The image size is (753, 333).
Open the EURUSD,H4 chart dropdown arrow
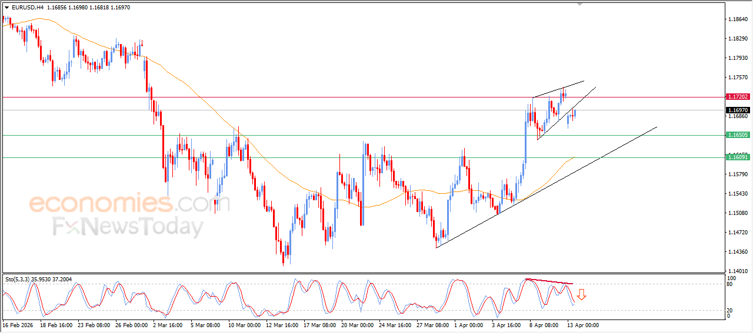click(x=6, y=8)
